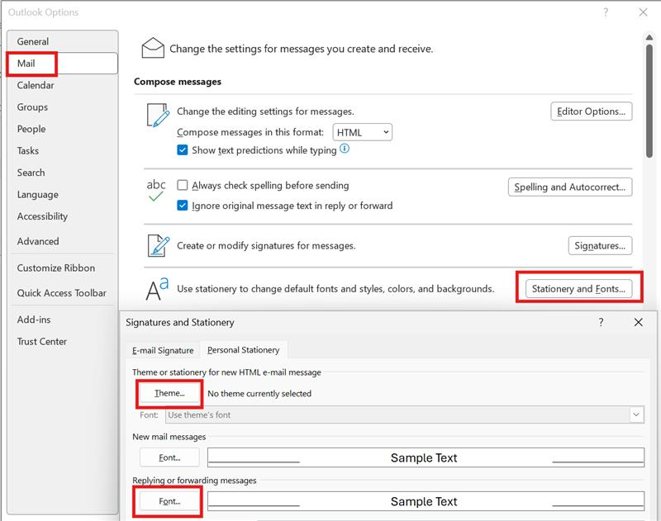Click the 'Compose messages' section heading
Viewport: 661px width, 521px height.
(x=178, y=82)
